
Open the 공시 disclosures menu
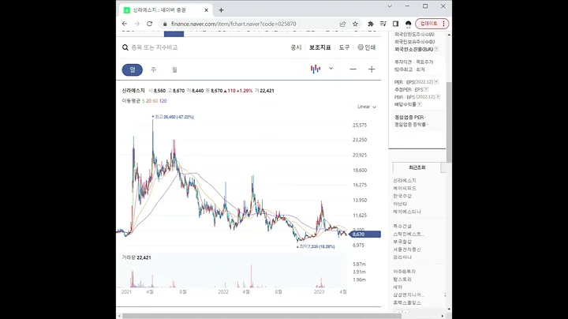pos(296,47)
